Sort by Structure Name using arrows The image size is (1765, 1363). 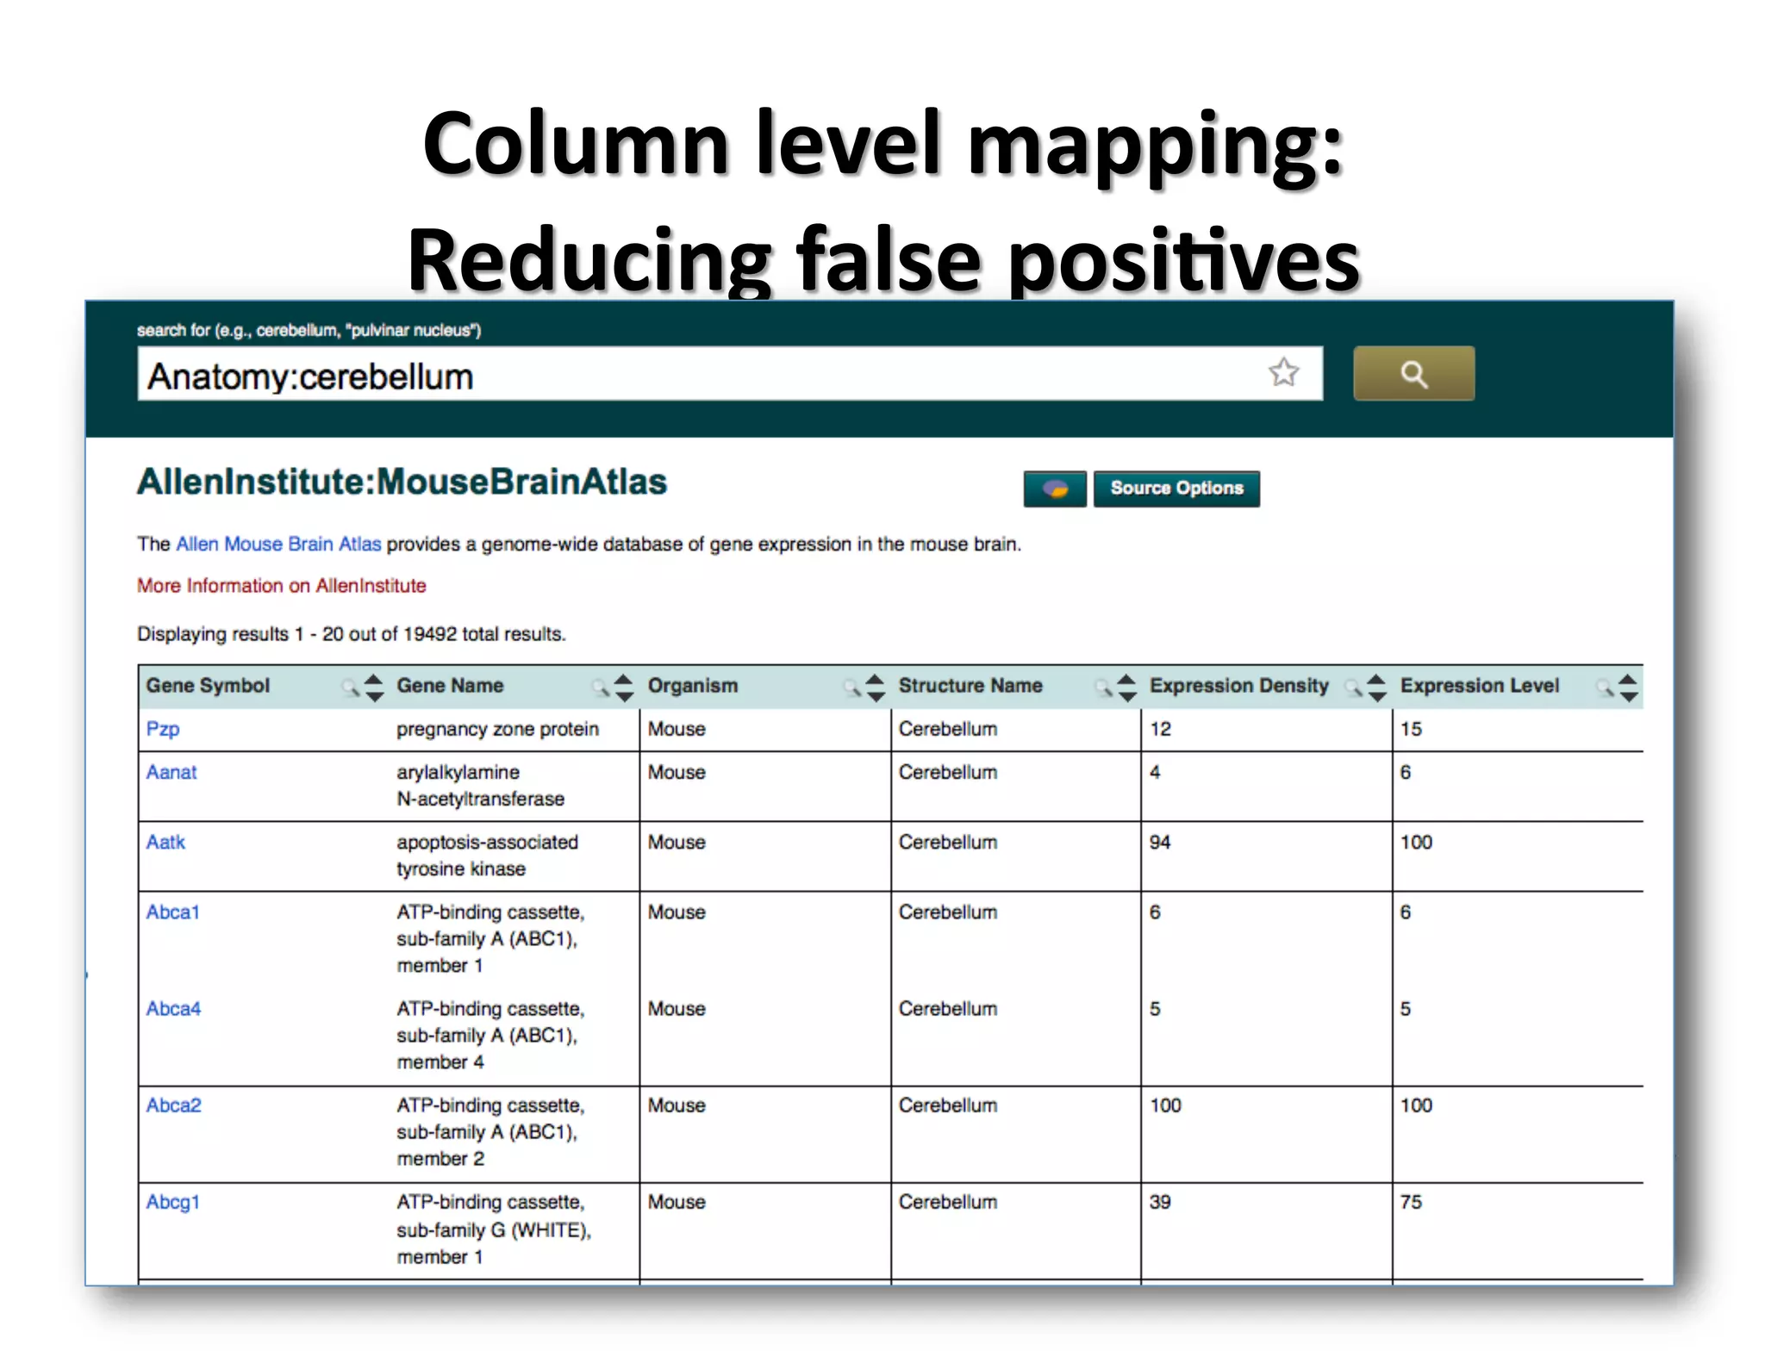tap(1126, 687)
